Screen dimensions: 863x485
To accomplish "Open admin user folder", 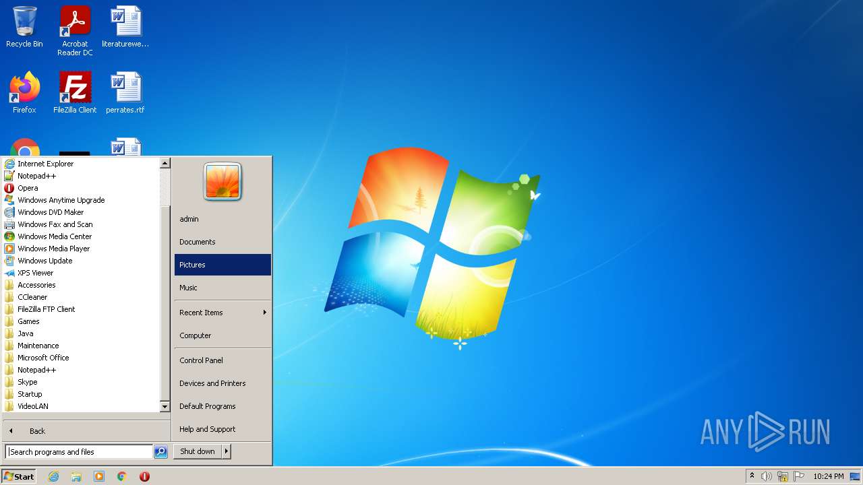I will tap(222, 219).
